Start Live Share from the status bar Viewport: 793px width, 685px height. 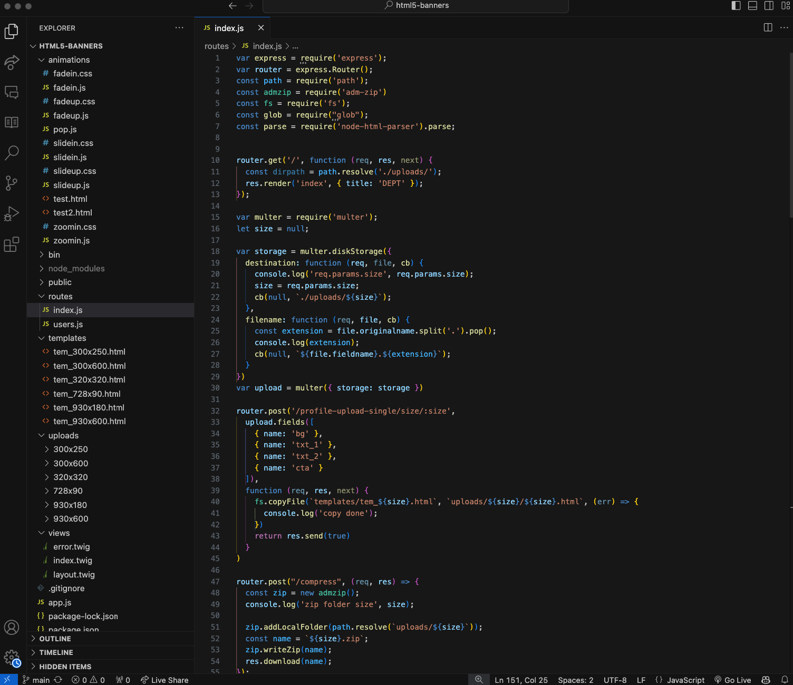(165, 680)
